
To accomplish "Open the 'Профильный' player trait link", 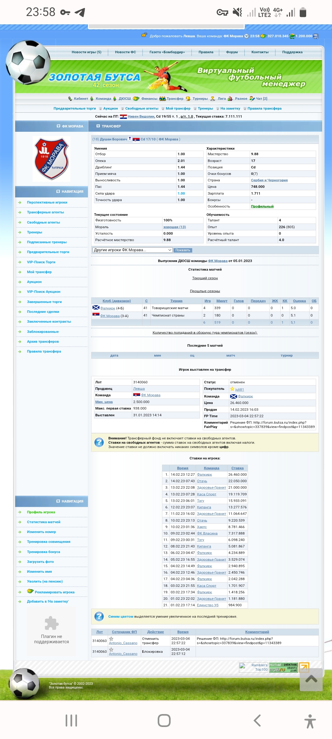I will (262, 206).
